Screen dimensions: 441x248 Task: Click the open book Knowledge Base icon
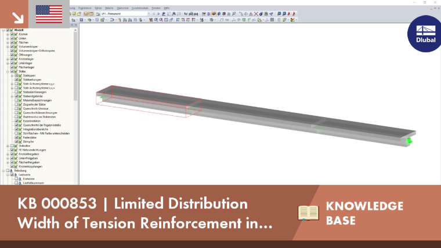point(308,213)
